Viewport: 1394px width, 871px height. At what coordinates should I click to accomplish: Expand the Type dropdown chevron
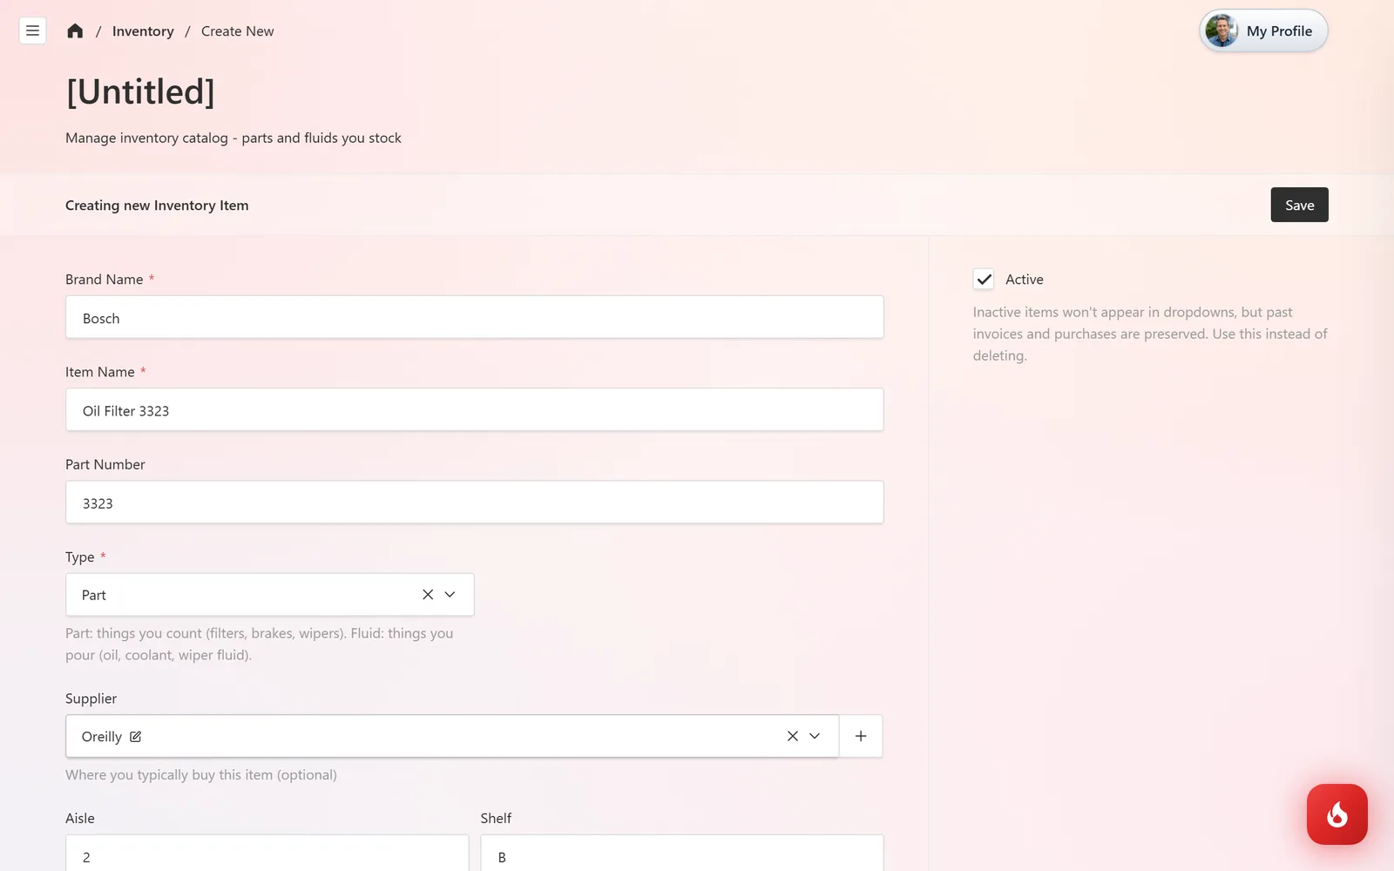[450, 595]
